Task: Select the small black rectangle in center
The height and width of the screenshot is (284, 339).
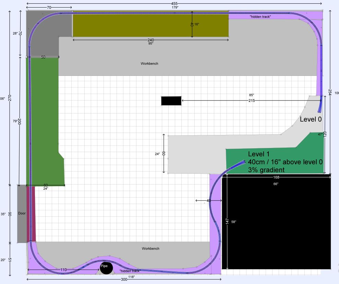Action: click(x=171, y=101)
